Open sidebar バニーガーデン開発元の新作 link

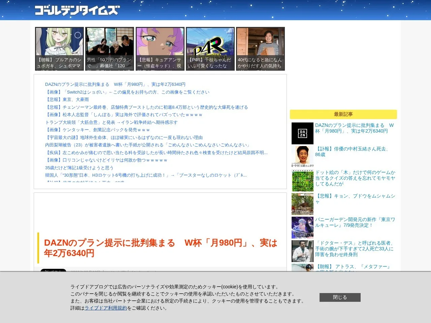point(355,222)
